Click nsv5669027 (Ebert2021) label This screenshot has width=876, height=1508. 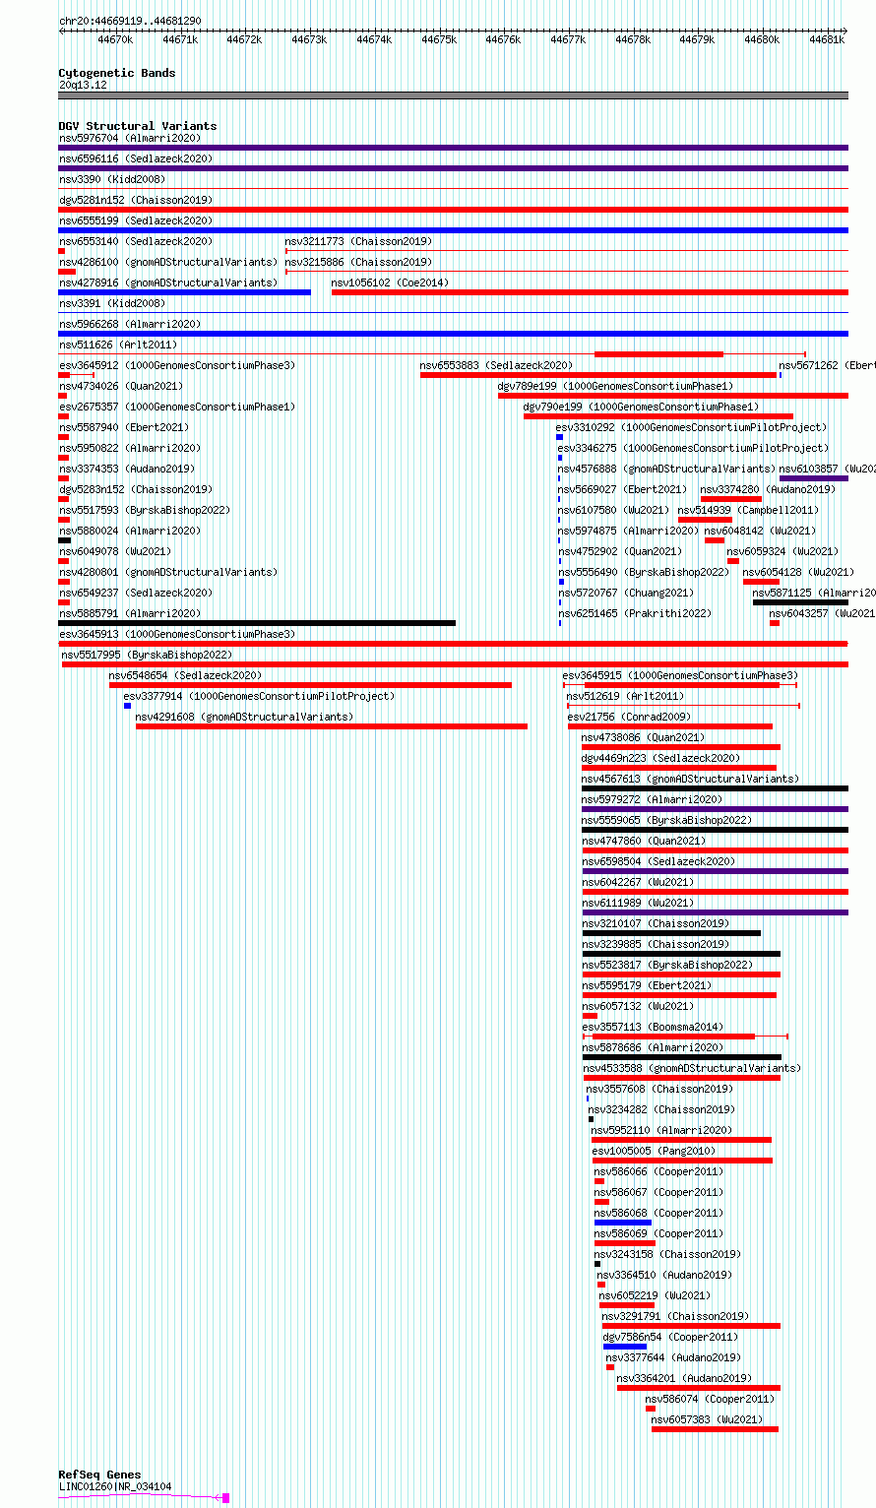click(x=623, y=489)
